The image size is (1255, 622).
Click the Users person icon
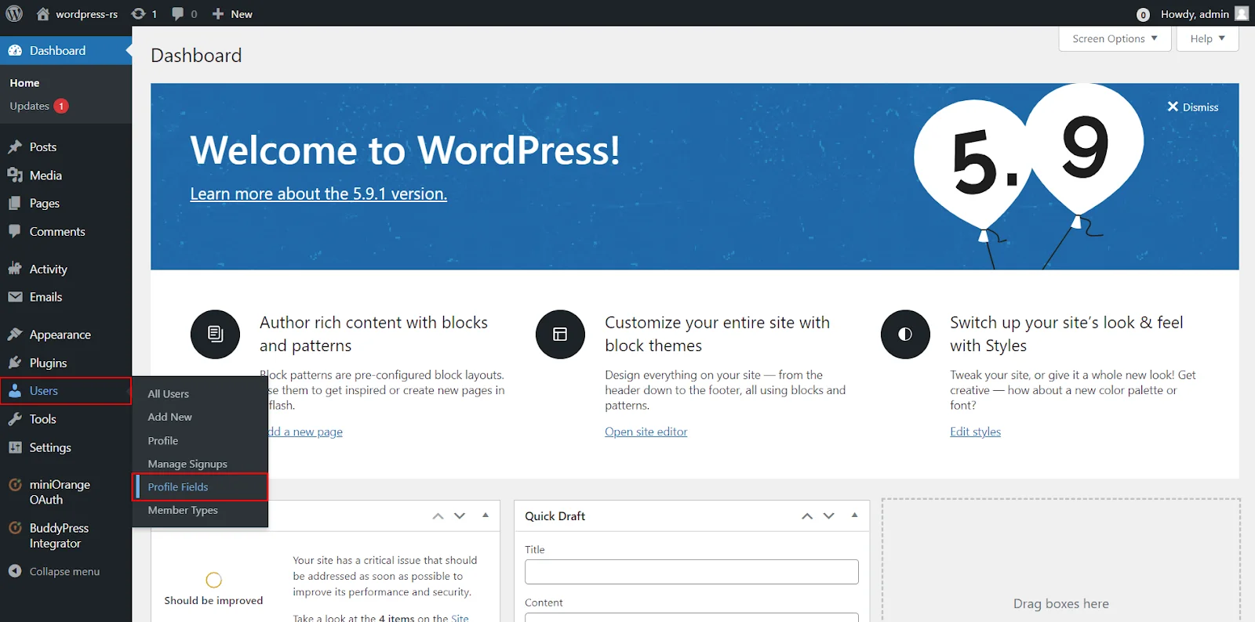click(x=15, y=391)
